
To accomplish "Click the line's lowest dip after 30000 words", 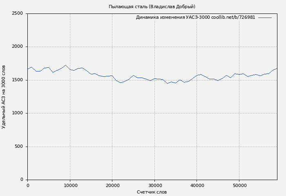I will 167,83.
